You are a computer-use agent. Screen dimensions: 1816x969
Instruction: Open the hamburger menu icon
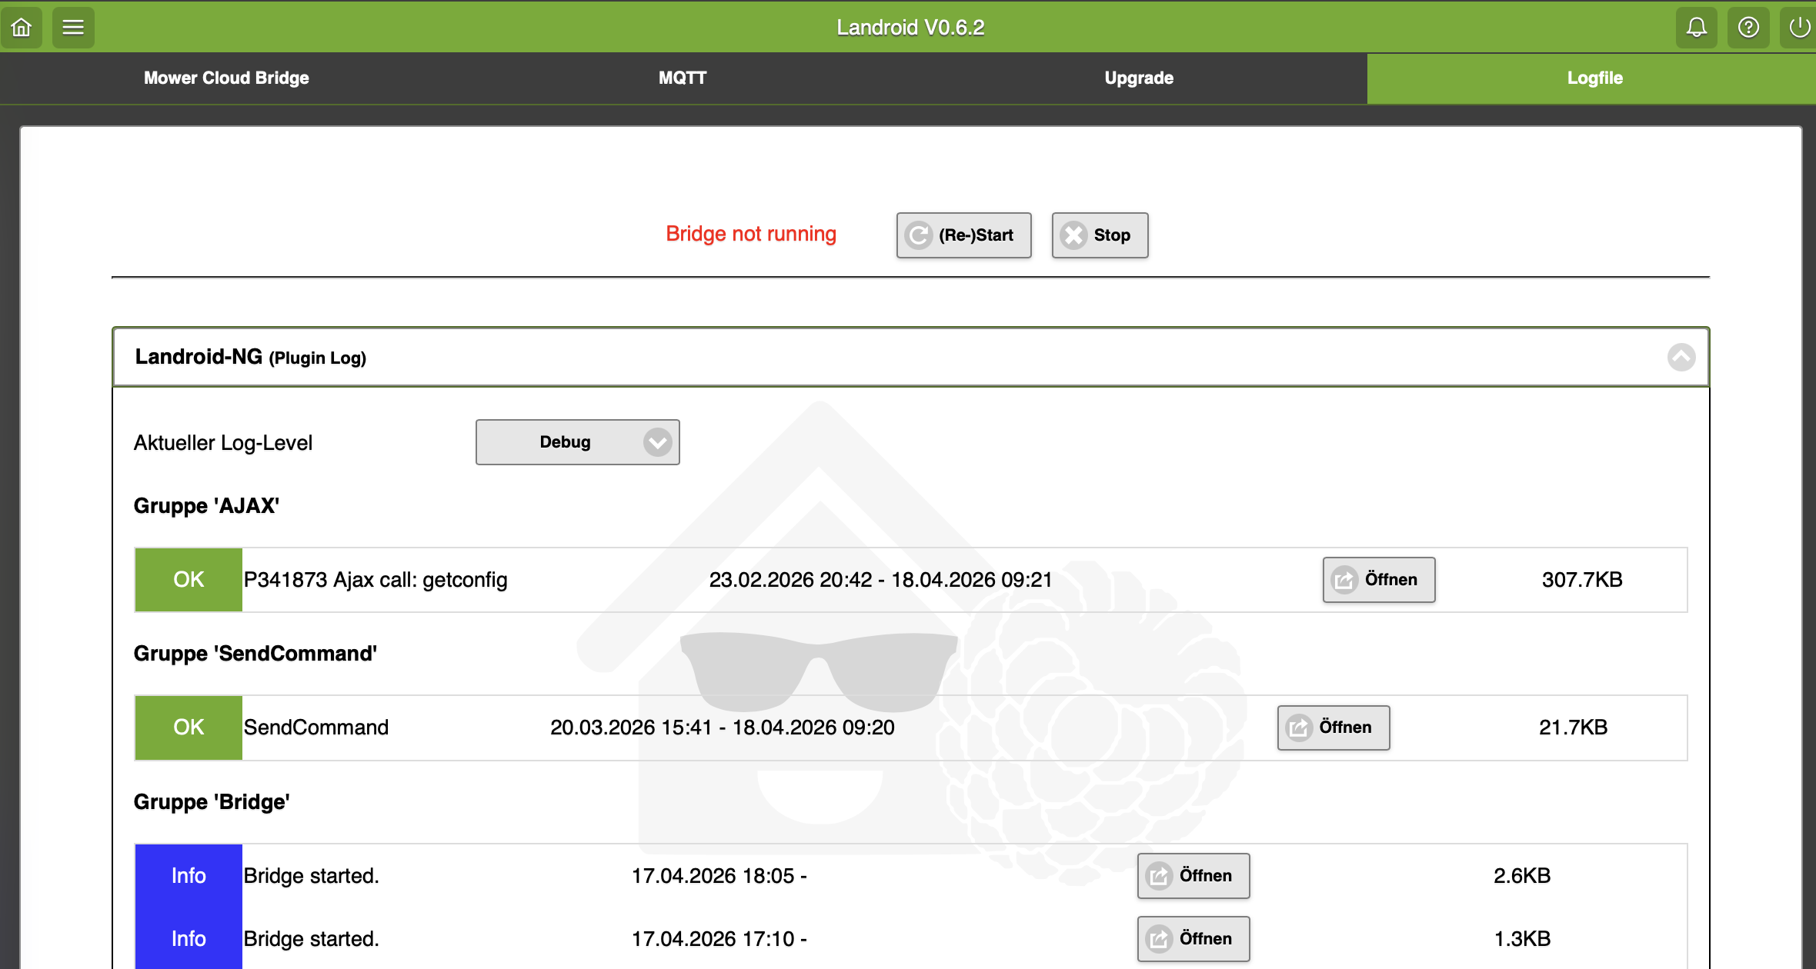click(x=73, y=28)
